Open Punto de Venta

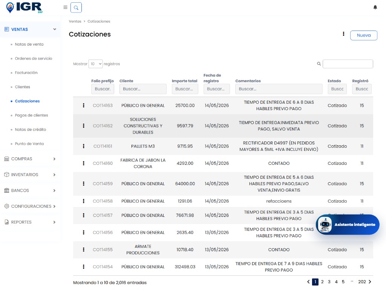pyautogui.click(x=29, y=144)
